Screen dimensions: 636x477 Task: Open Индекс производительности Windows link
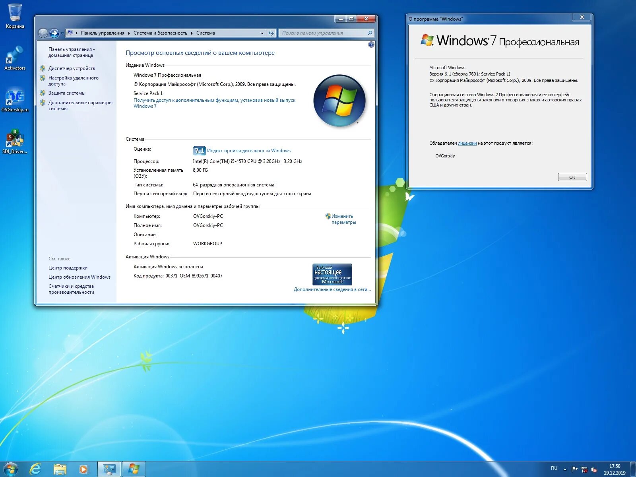pos(249,151)
